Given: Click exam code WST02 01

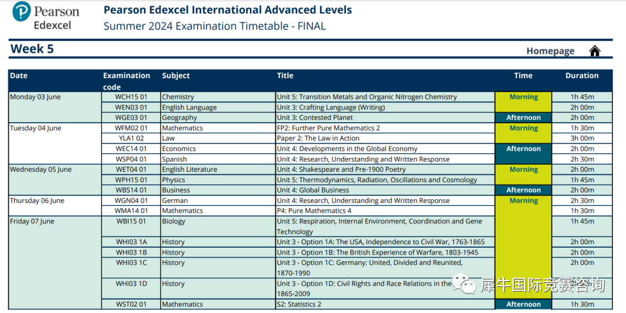Looking at the screenshot, I should pos(131,304).
